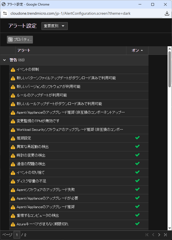
Task: Select 新しいバージョンのソフトウェアが利用可能 alert
Action: point(79,87)
